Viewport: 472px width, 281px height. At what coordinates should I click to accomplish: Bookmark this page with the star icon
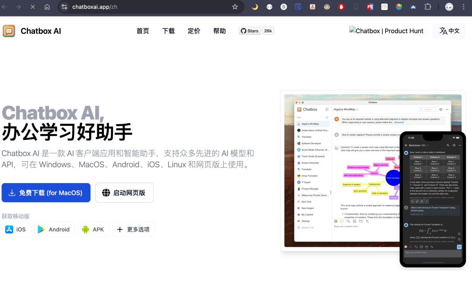(235, 7)
